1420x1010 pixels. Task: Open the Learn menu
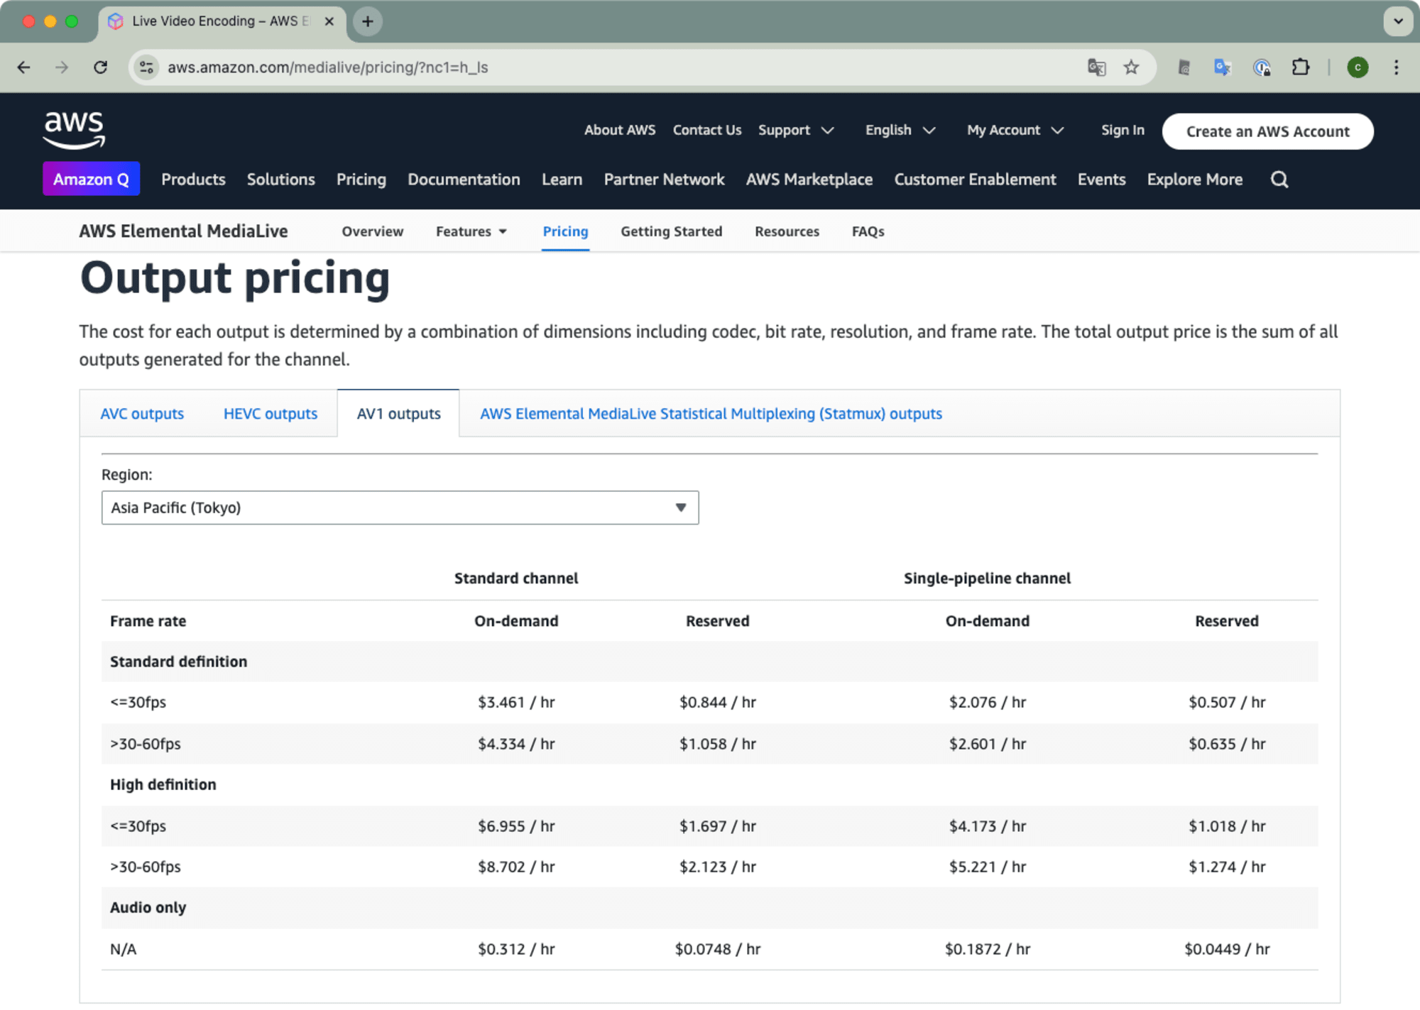[x=562, y=180]
